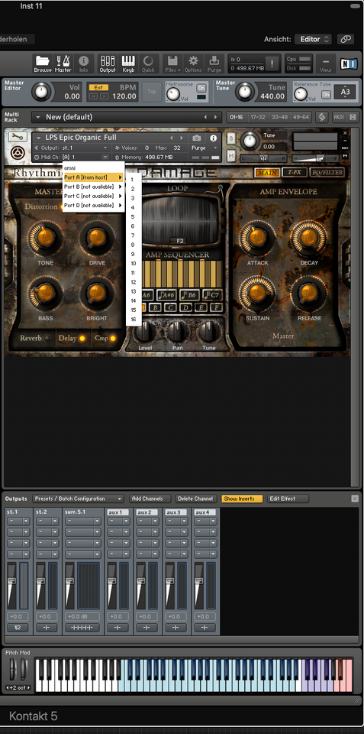Toggle Ext tempo sync
Image resolution: width=364 pixels, height=734 pixels.
98,87
